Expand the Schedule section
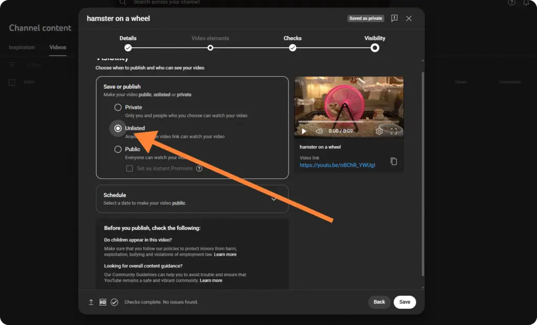Image resolution: width=537 pixels, height=325 pixels. (x=274, y=199)
